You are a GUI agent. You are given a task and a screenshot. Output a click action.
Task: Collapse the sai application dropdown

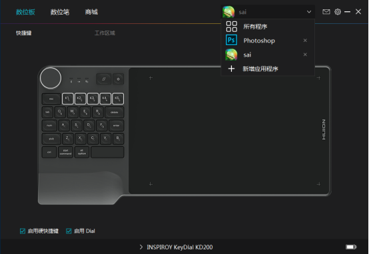[x=309, y=12]
